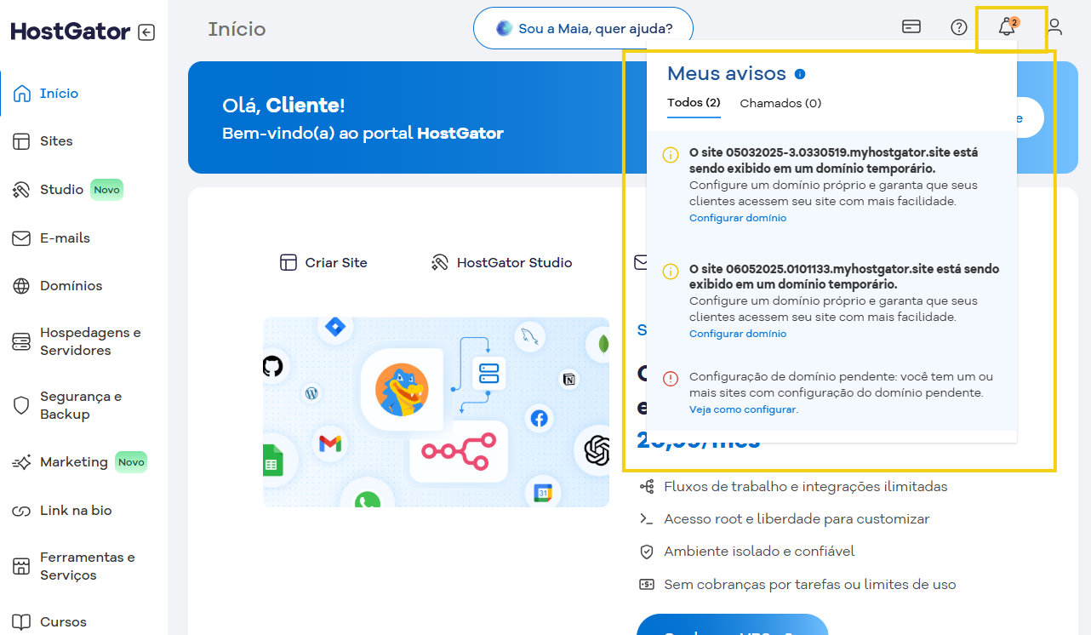This screenshot has width=1091, height=635.
Task: Click the HostGator logo
Action: pyautogui.click(x=71, y=32)
